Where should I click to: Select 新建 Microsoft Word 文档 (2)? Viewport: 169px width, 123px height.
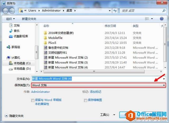click(x=66, y=57)
